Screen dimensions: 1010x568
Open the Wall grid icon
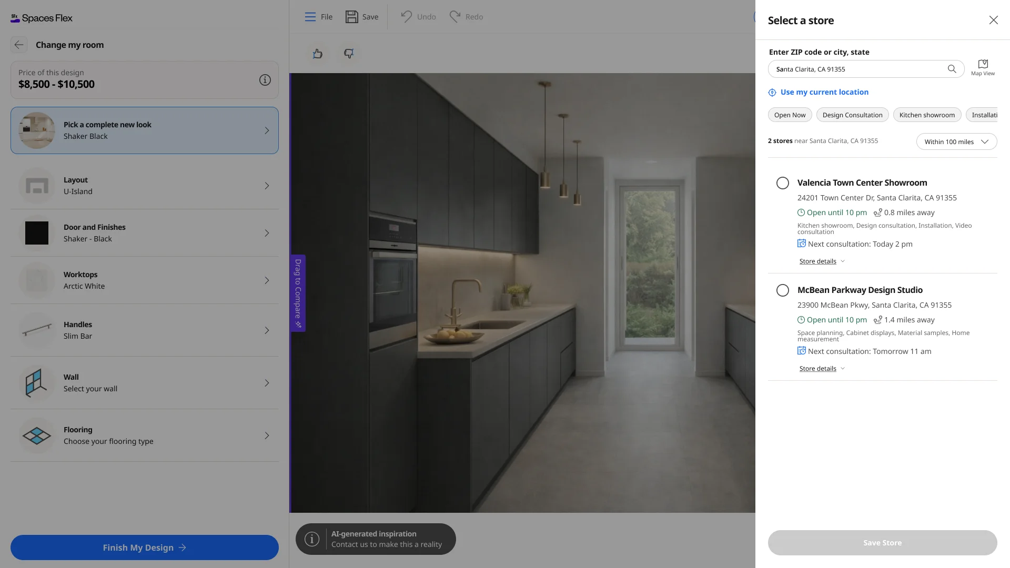tap(37, 383)
